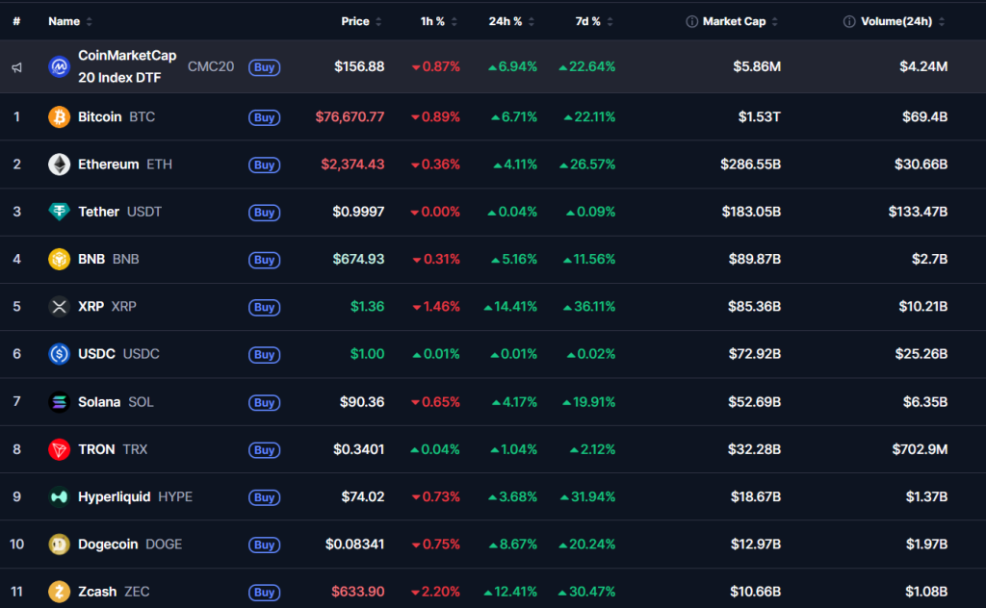
Task: Click Buy button for Tether
Action: click(x=264, y=213)
